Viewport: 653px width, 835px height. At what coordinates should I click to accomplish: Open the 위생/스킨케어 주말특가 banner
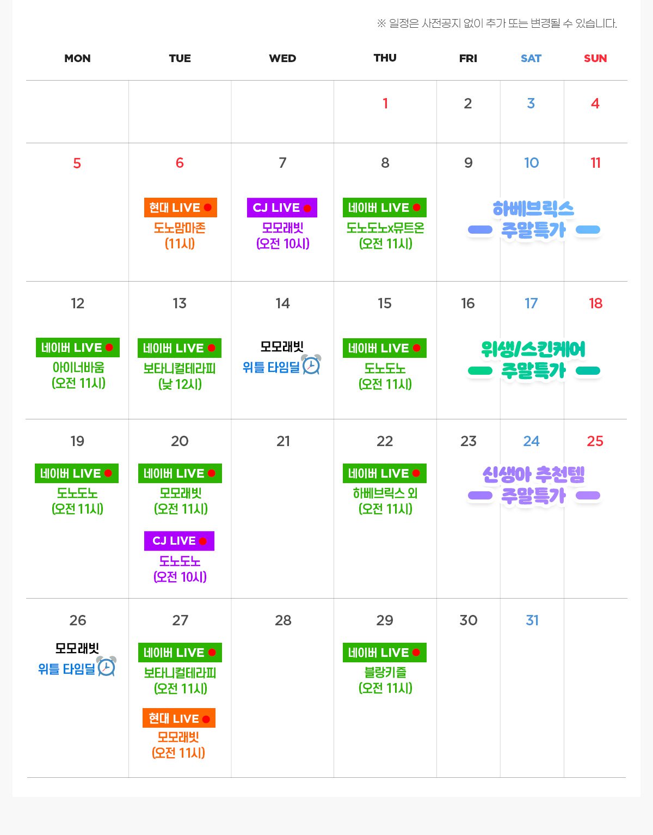point(534,360)
